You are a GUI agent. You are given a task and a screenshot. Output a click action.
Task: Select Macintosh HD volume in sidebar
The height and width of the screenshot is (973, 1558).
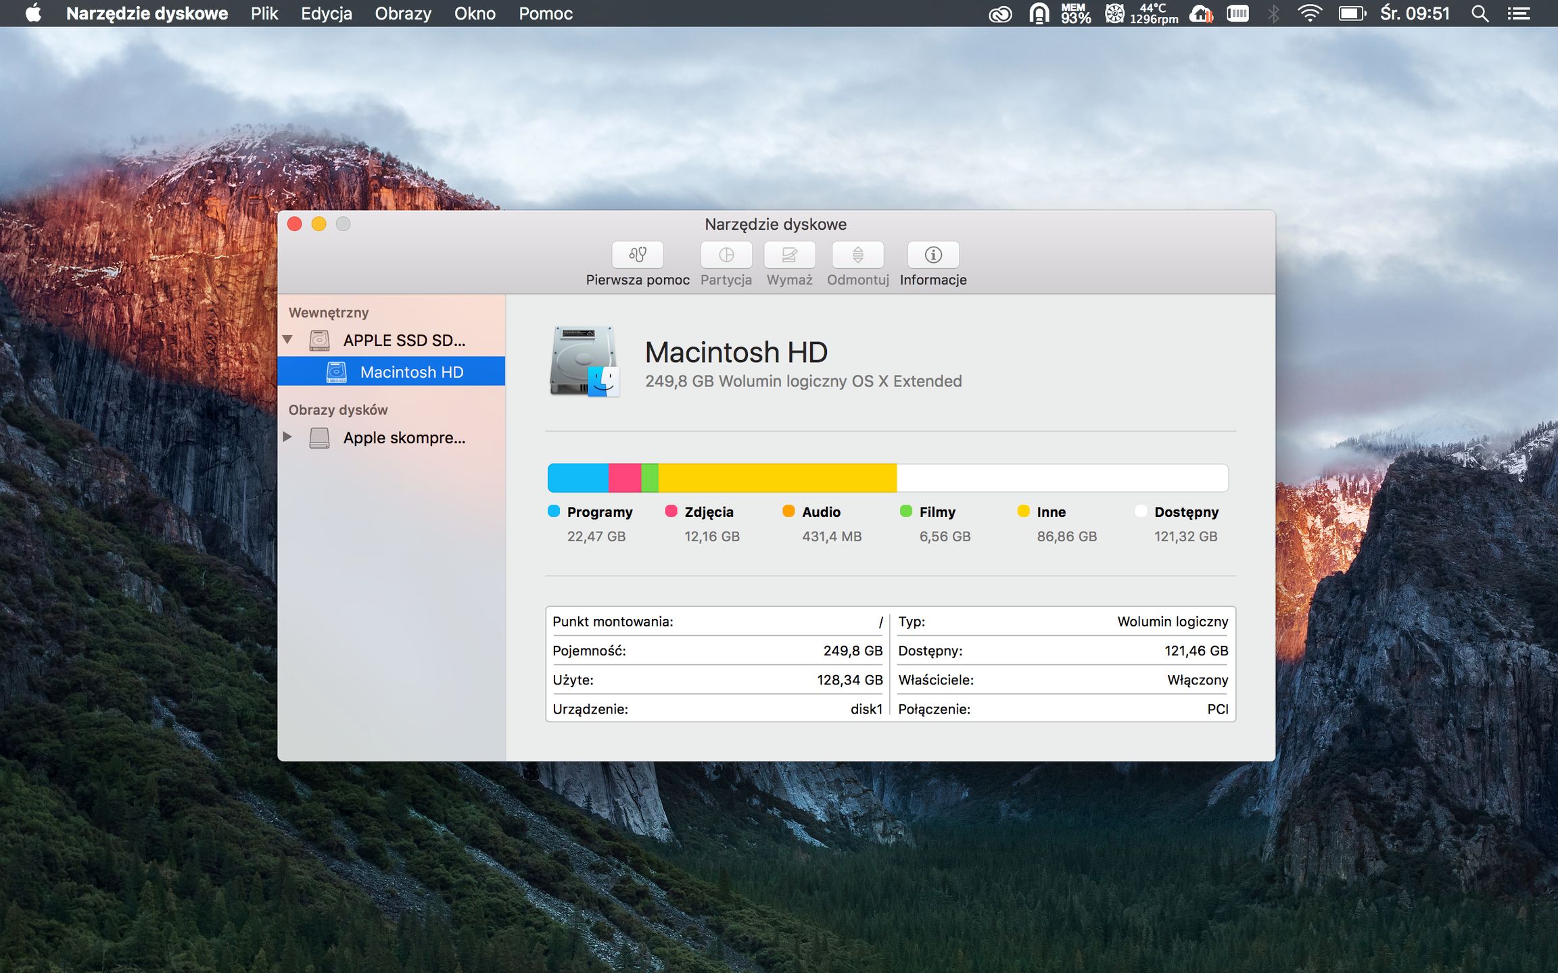tap(411, 372)
